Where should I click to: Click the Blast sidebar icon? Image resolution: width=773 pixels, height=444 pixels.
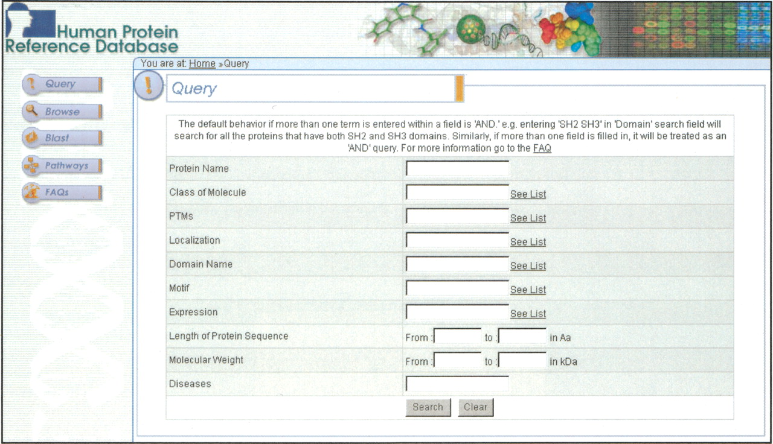click(x=31, y=138)
